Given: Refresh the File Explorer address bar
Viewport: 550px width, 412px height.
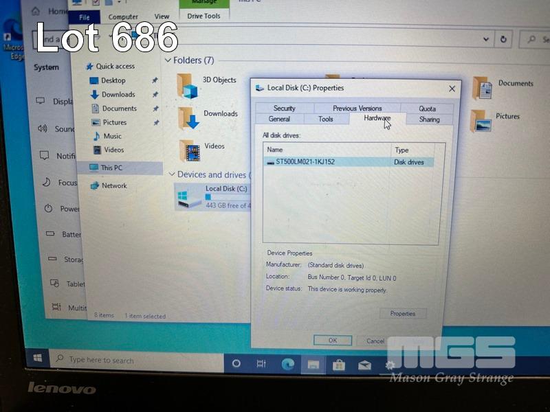Looking at the screenshot, I should click(504, 39).
